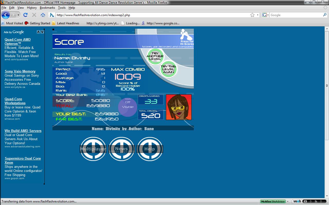329x205 pixels.
Task: Click the Forward navigation arrow
Action: (13, 15)
